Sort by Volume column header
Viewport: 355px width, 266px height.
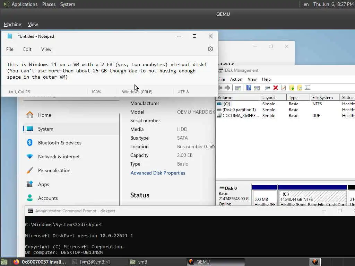pyautogui.click(x=238, y=97)
